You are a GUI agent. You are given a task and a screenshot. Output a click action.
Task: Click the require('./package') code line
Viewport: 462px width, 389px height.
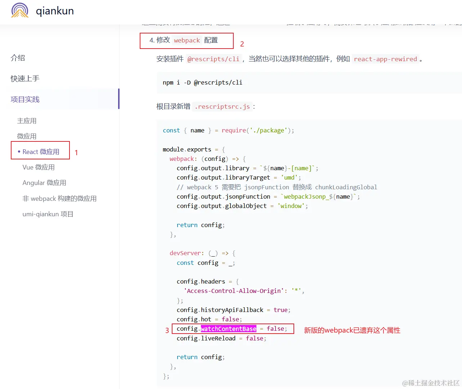[228, 130]
